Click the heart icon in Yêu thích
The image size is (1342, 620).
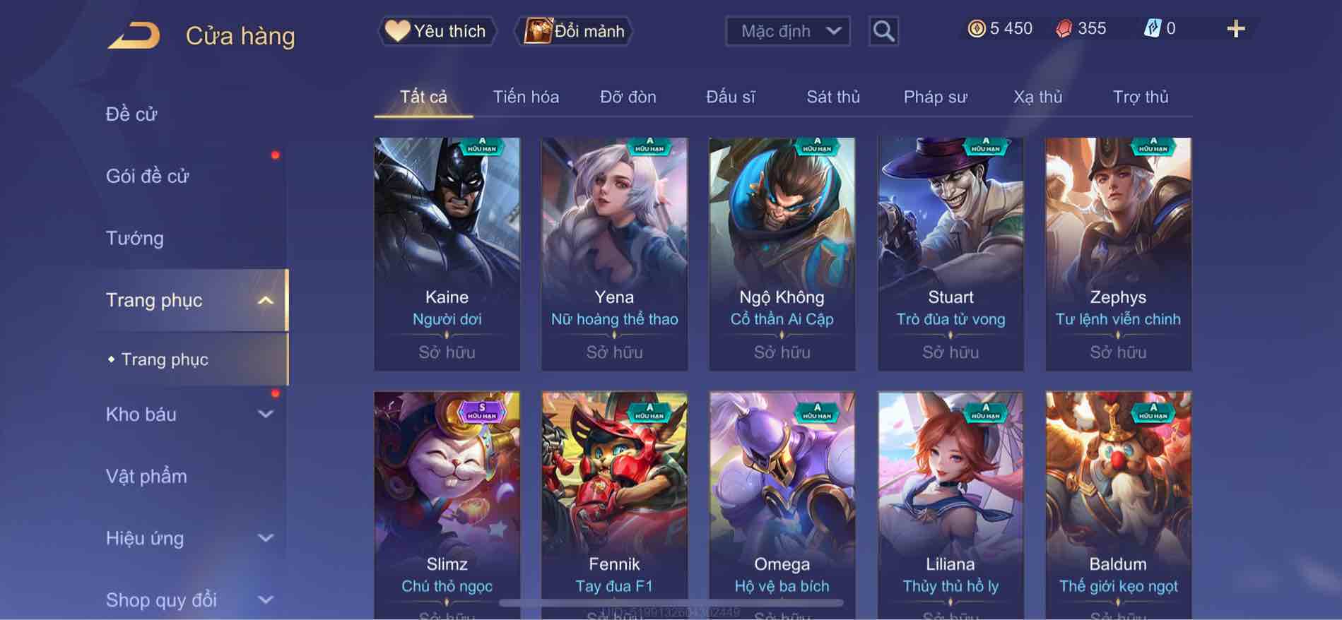(397, 30)
